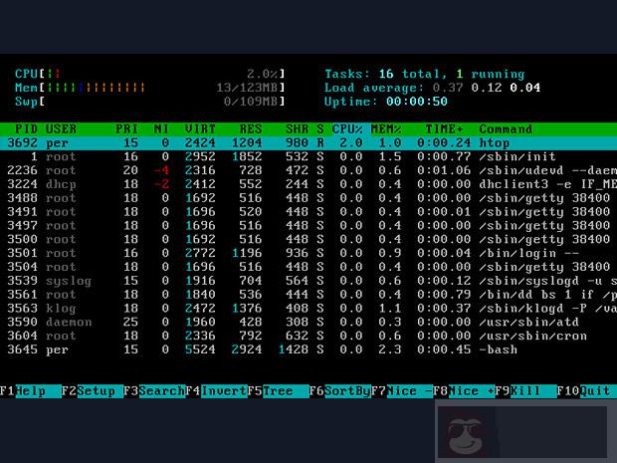Viewport: 617px width, 463px height.
Task: Click the SHR column header
Action: point(298,129)
